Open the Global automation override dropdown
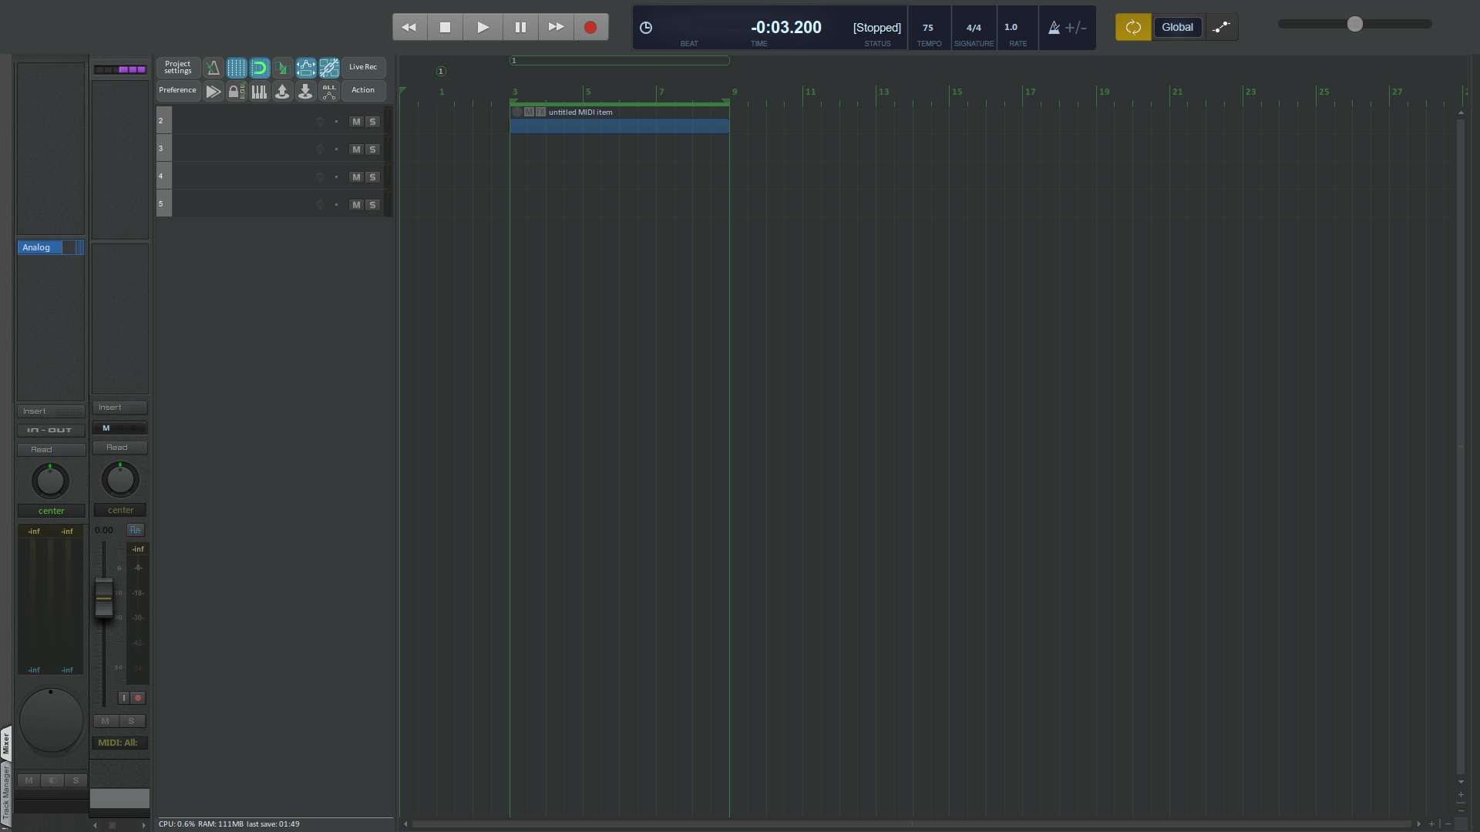 tap(1177, 27)
